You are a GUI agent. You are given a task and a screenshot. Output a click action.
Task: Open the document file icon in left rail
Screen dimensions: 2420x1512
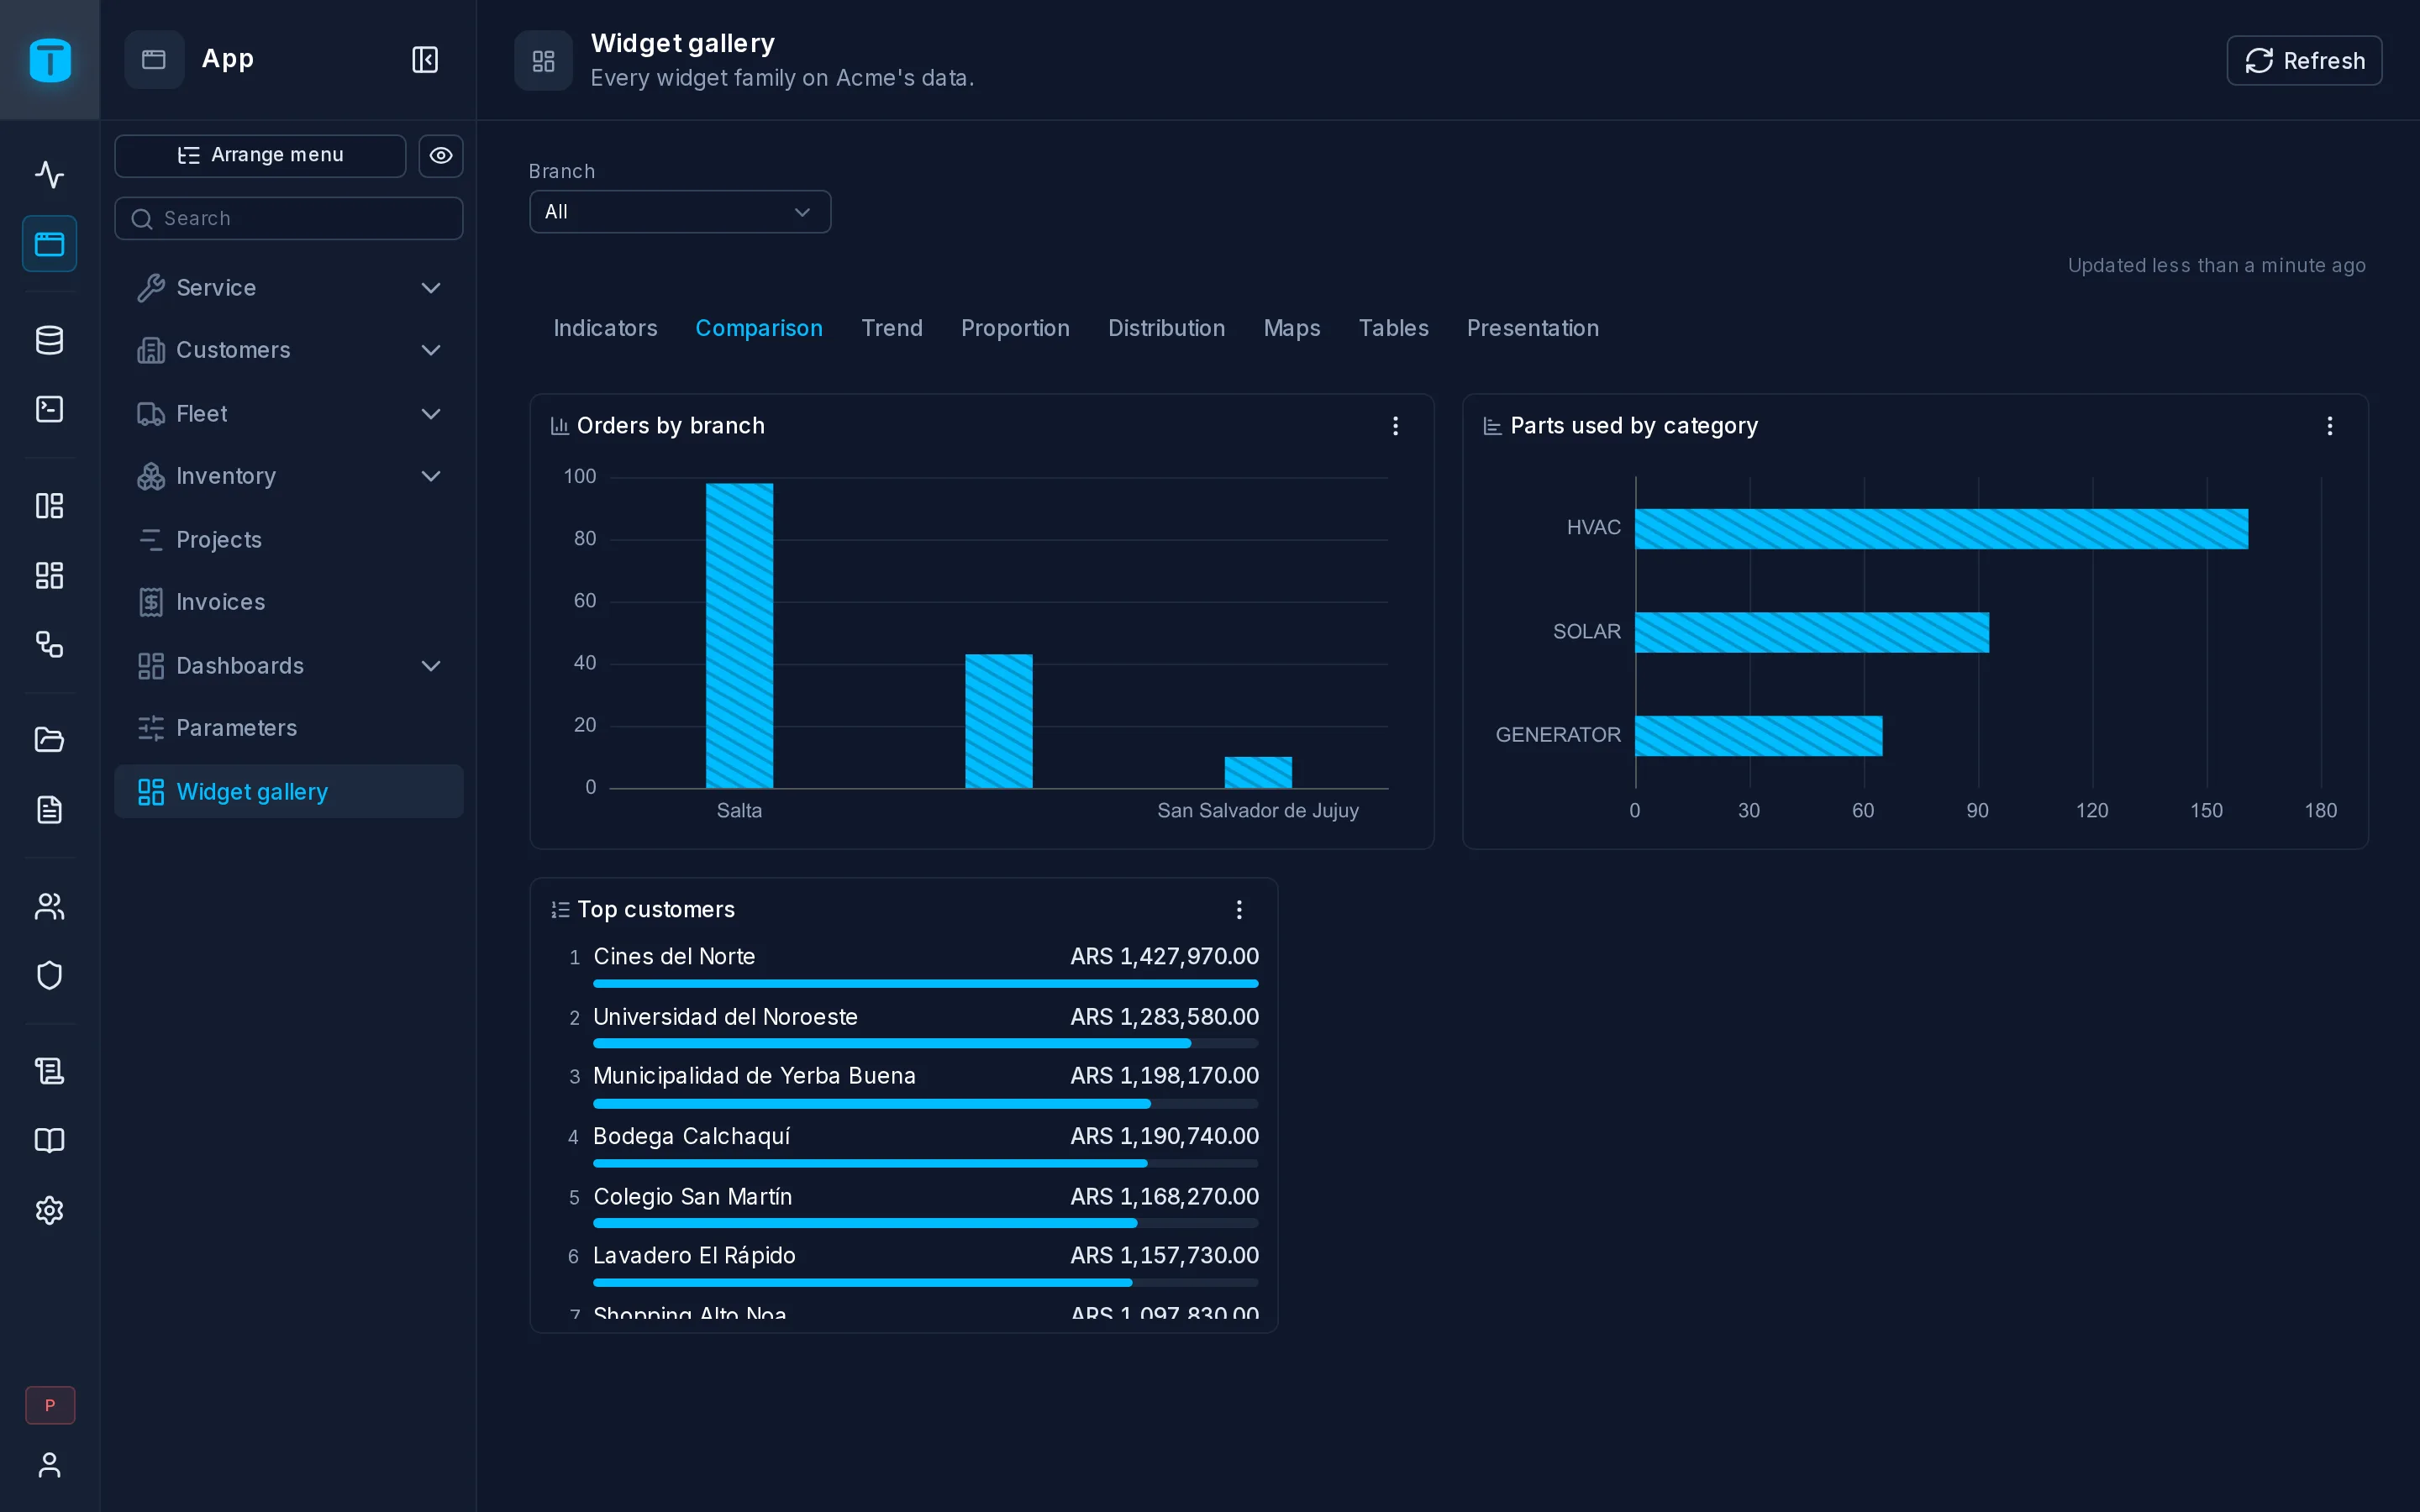point(49,809)
